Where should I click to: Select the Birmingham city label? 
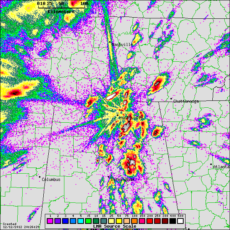point(122,179)
